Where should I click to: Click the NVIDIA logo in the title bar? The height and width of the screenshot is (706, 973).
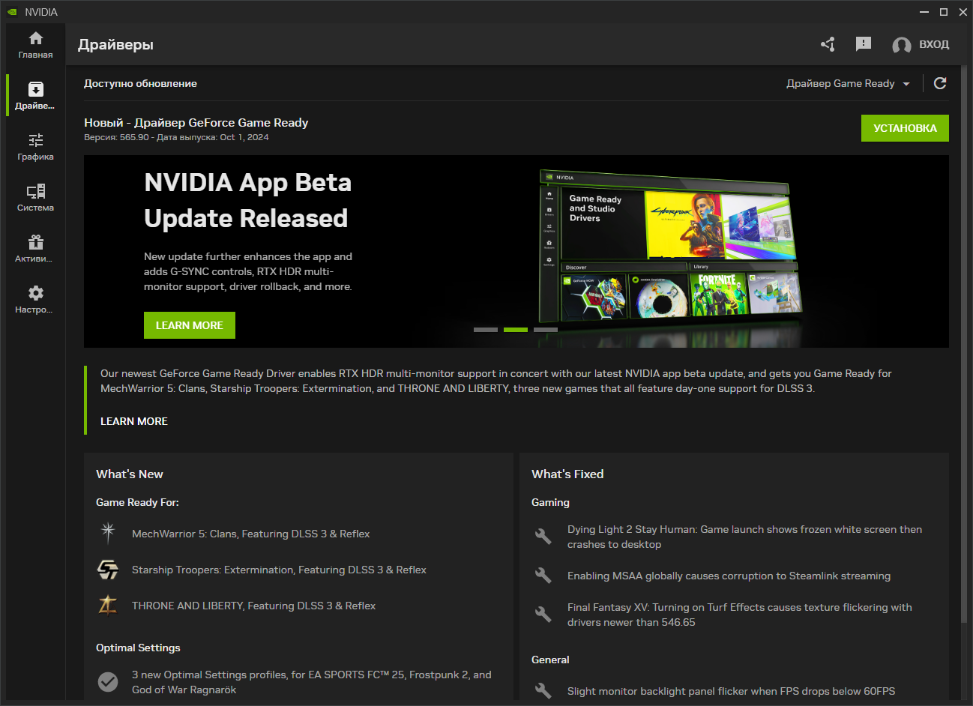[12, 12]
